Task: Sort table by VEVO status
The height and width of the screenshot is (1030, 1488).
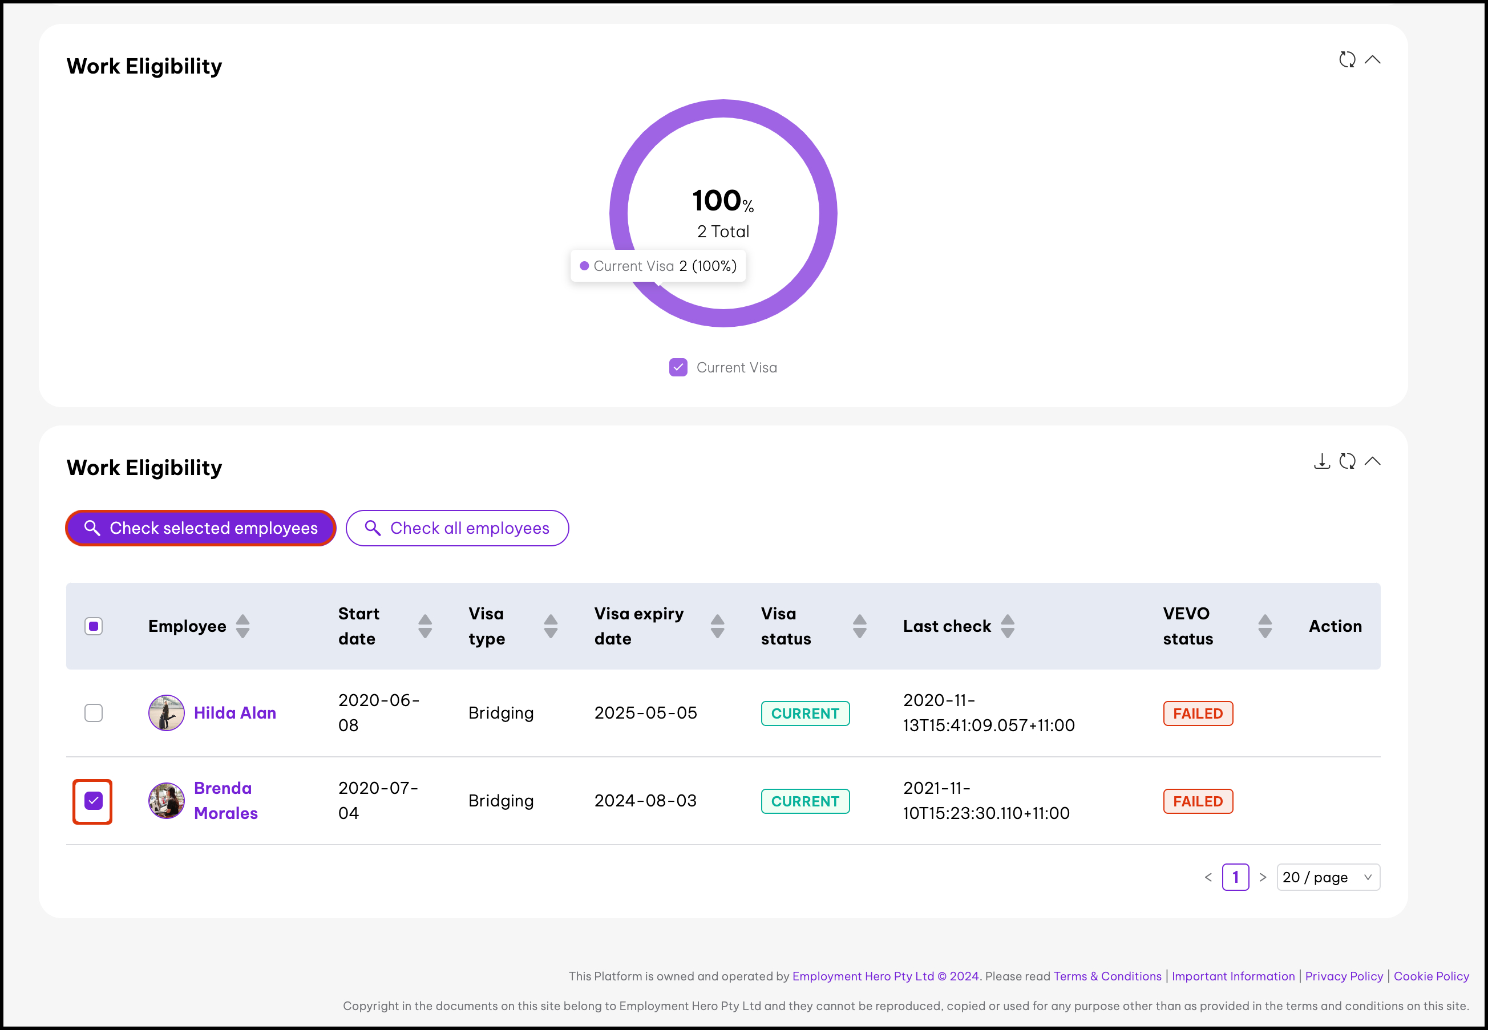Action: tap(1265, 626)
